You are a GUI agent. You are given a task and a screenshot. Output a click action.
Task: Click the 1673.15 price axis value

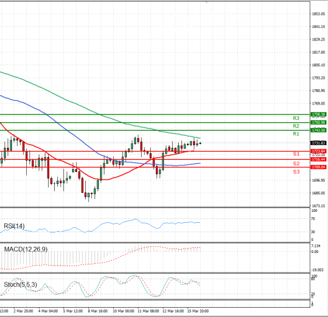point(318,206)
